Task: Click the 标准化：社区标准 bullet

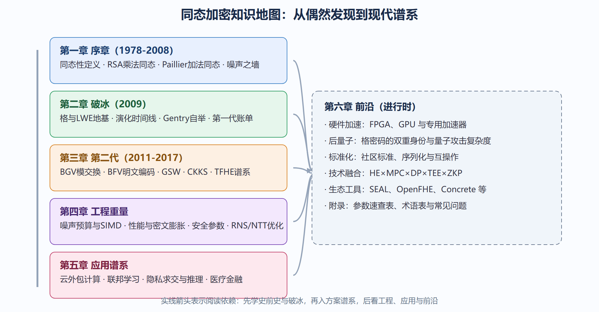Action: tap(392, 157)
